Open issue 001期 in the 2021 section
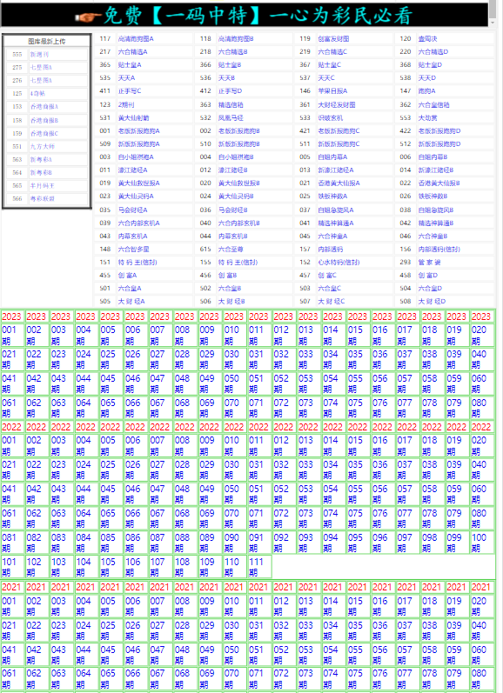This screenshot has height=693, width=503. tap(12, 607)
